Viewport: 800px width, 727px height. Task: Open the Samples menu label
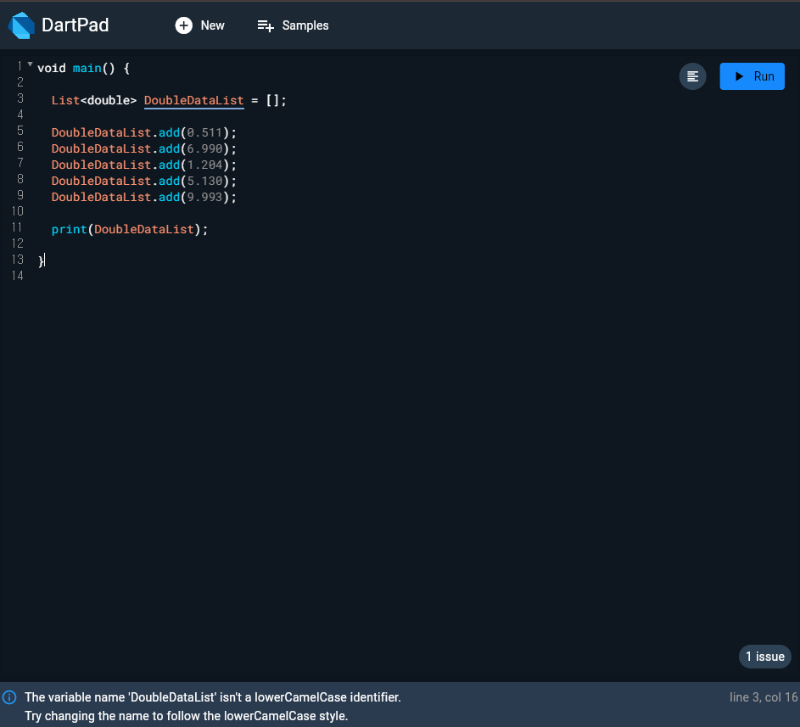(305, 25)
